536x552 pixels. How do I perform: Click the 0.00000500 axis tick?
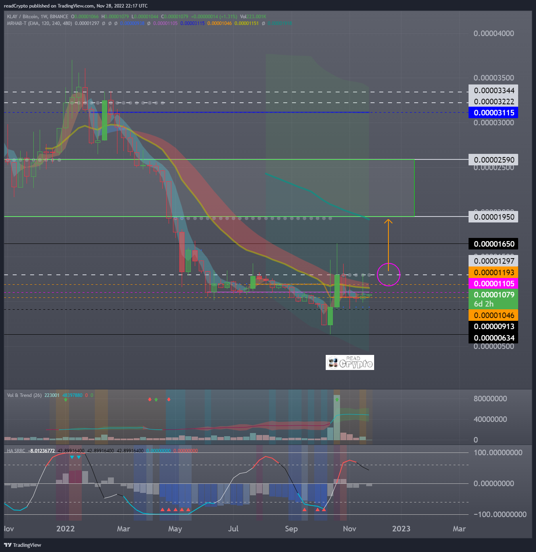point(494,346)
